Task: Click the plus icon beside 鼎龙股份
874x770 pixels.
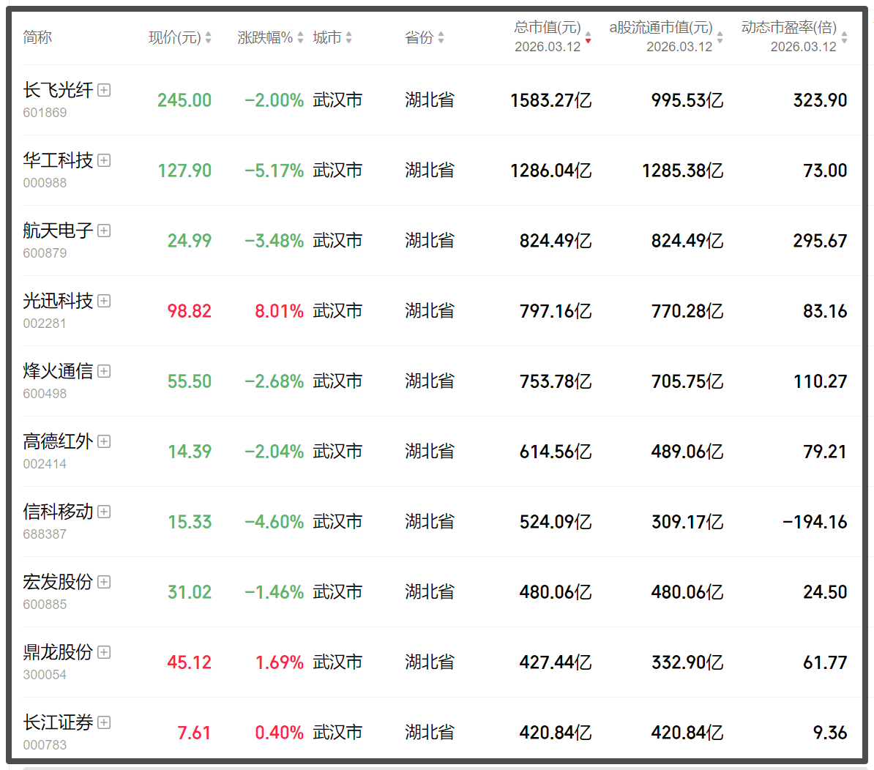Action: click(104, 652)
